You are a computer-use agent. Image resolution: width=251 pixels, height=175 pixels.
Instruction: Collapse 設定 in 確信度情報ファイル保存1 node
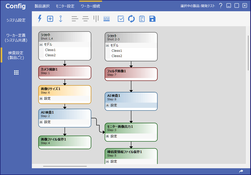[x=107, y=161]
